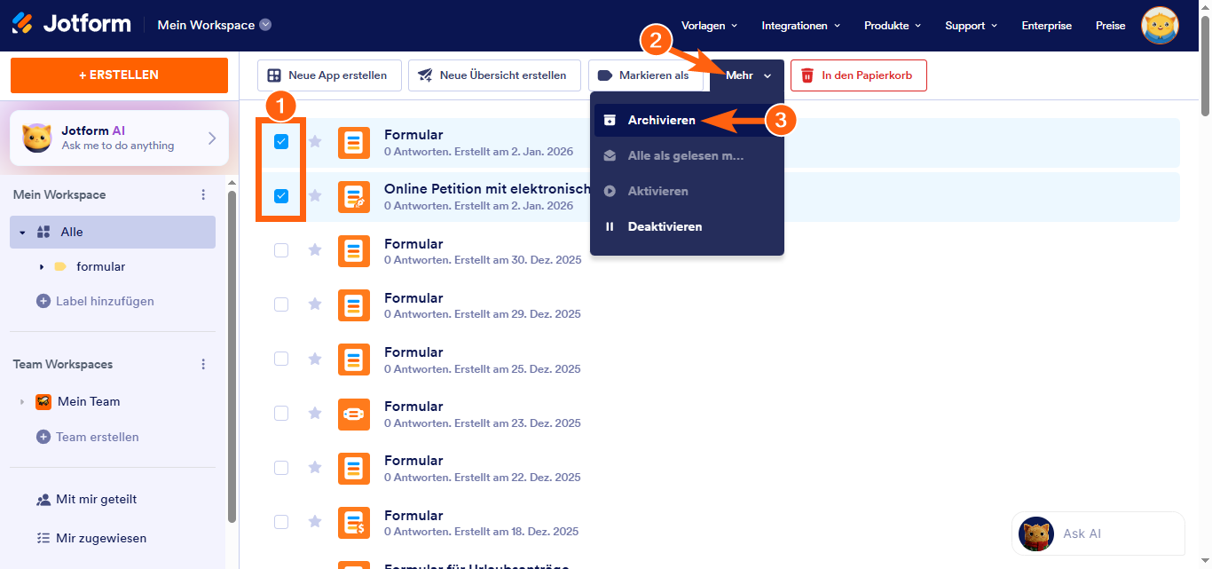This screenshot has height=569, width=1212.
Task: Uncheck the Formular 2. Jan. 2026 checkbox
Action: point(281,141)
